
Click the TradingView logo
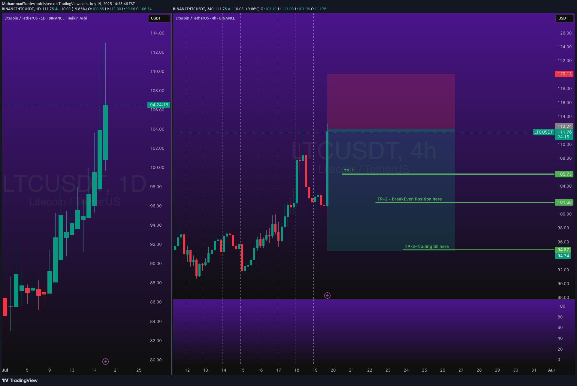click(x=20, y=380)
